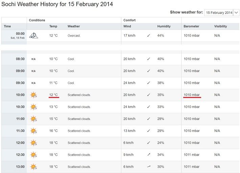The width and height of the screenshot is (240, 173).
Task: Click the scattered clouds icon at 10:30
Action: tap(33, 107)
